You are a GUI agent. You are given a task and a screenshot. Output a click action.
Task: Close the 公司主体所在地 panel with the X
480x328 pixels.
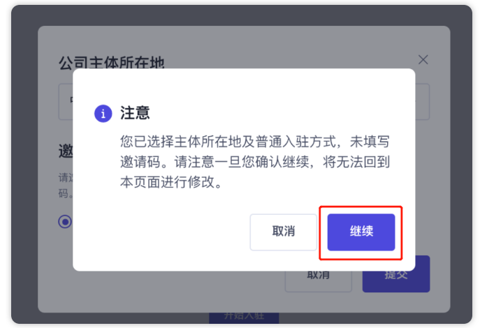pos(423,59)
